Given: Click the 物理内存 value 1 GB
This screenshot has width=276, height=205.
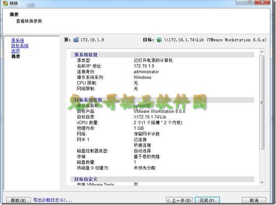Looking at the screenshot, I should coord(138,128).
